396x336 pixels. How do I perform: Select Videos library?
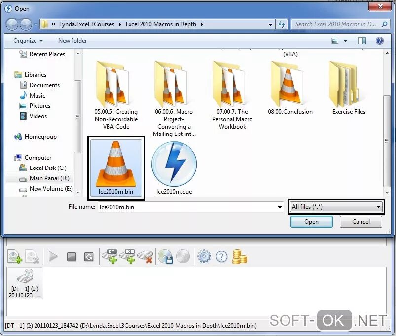(x=33, y=116)
